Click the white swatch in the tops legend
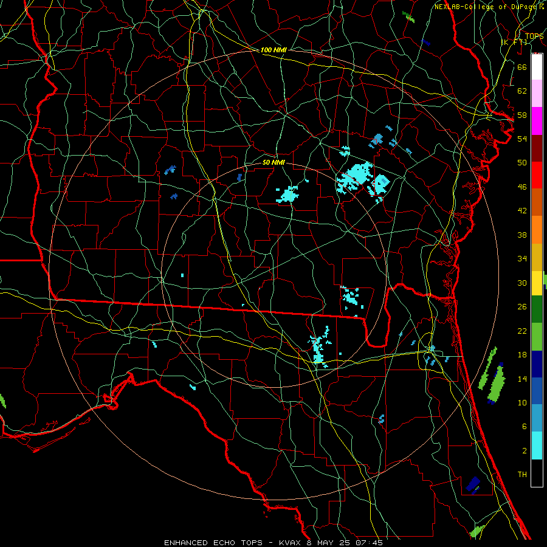 537,67
